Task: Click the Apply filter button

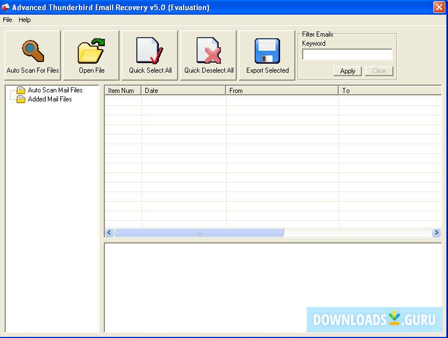Action: (348, 71)
